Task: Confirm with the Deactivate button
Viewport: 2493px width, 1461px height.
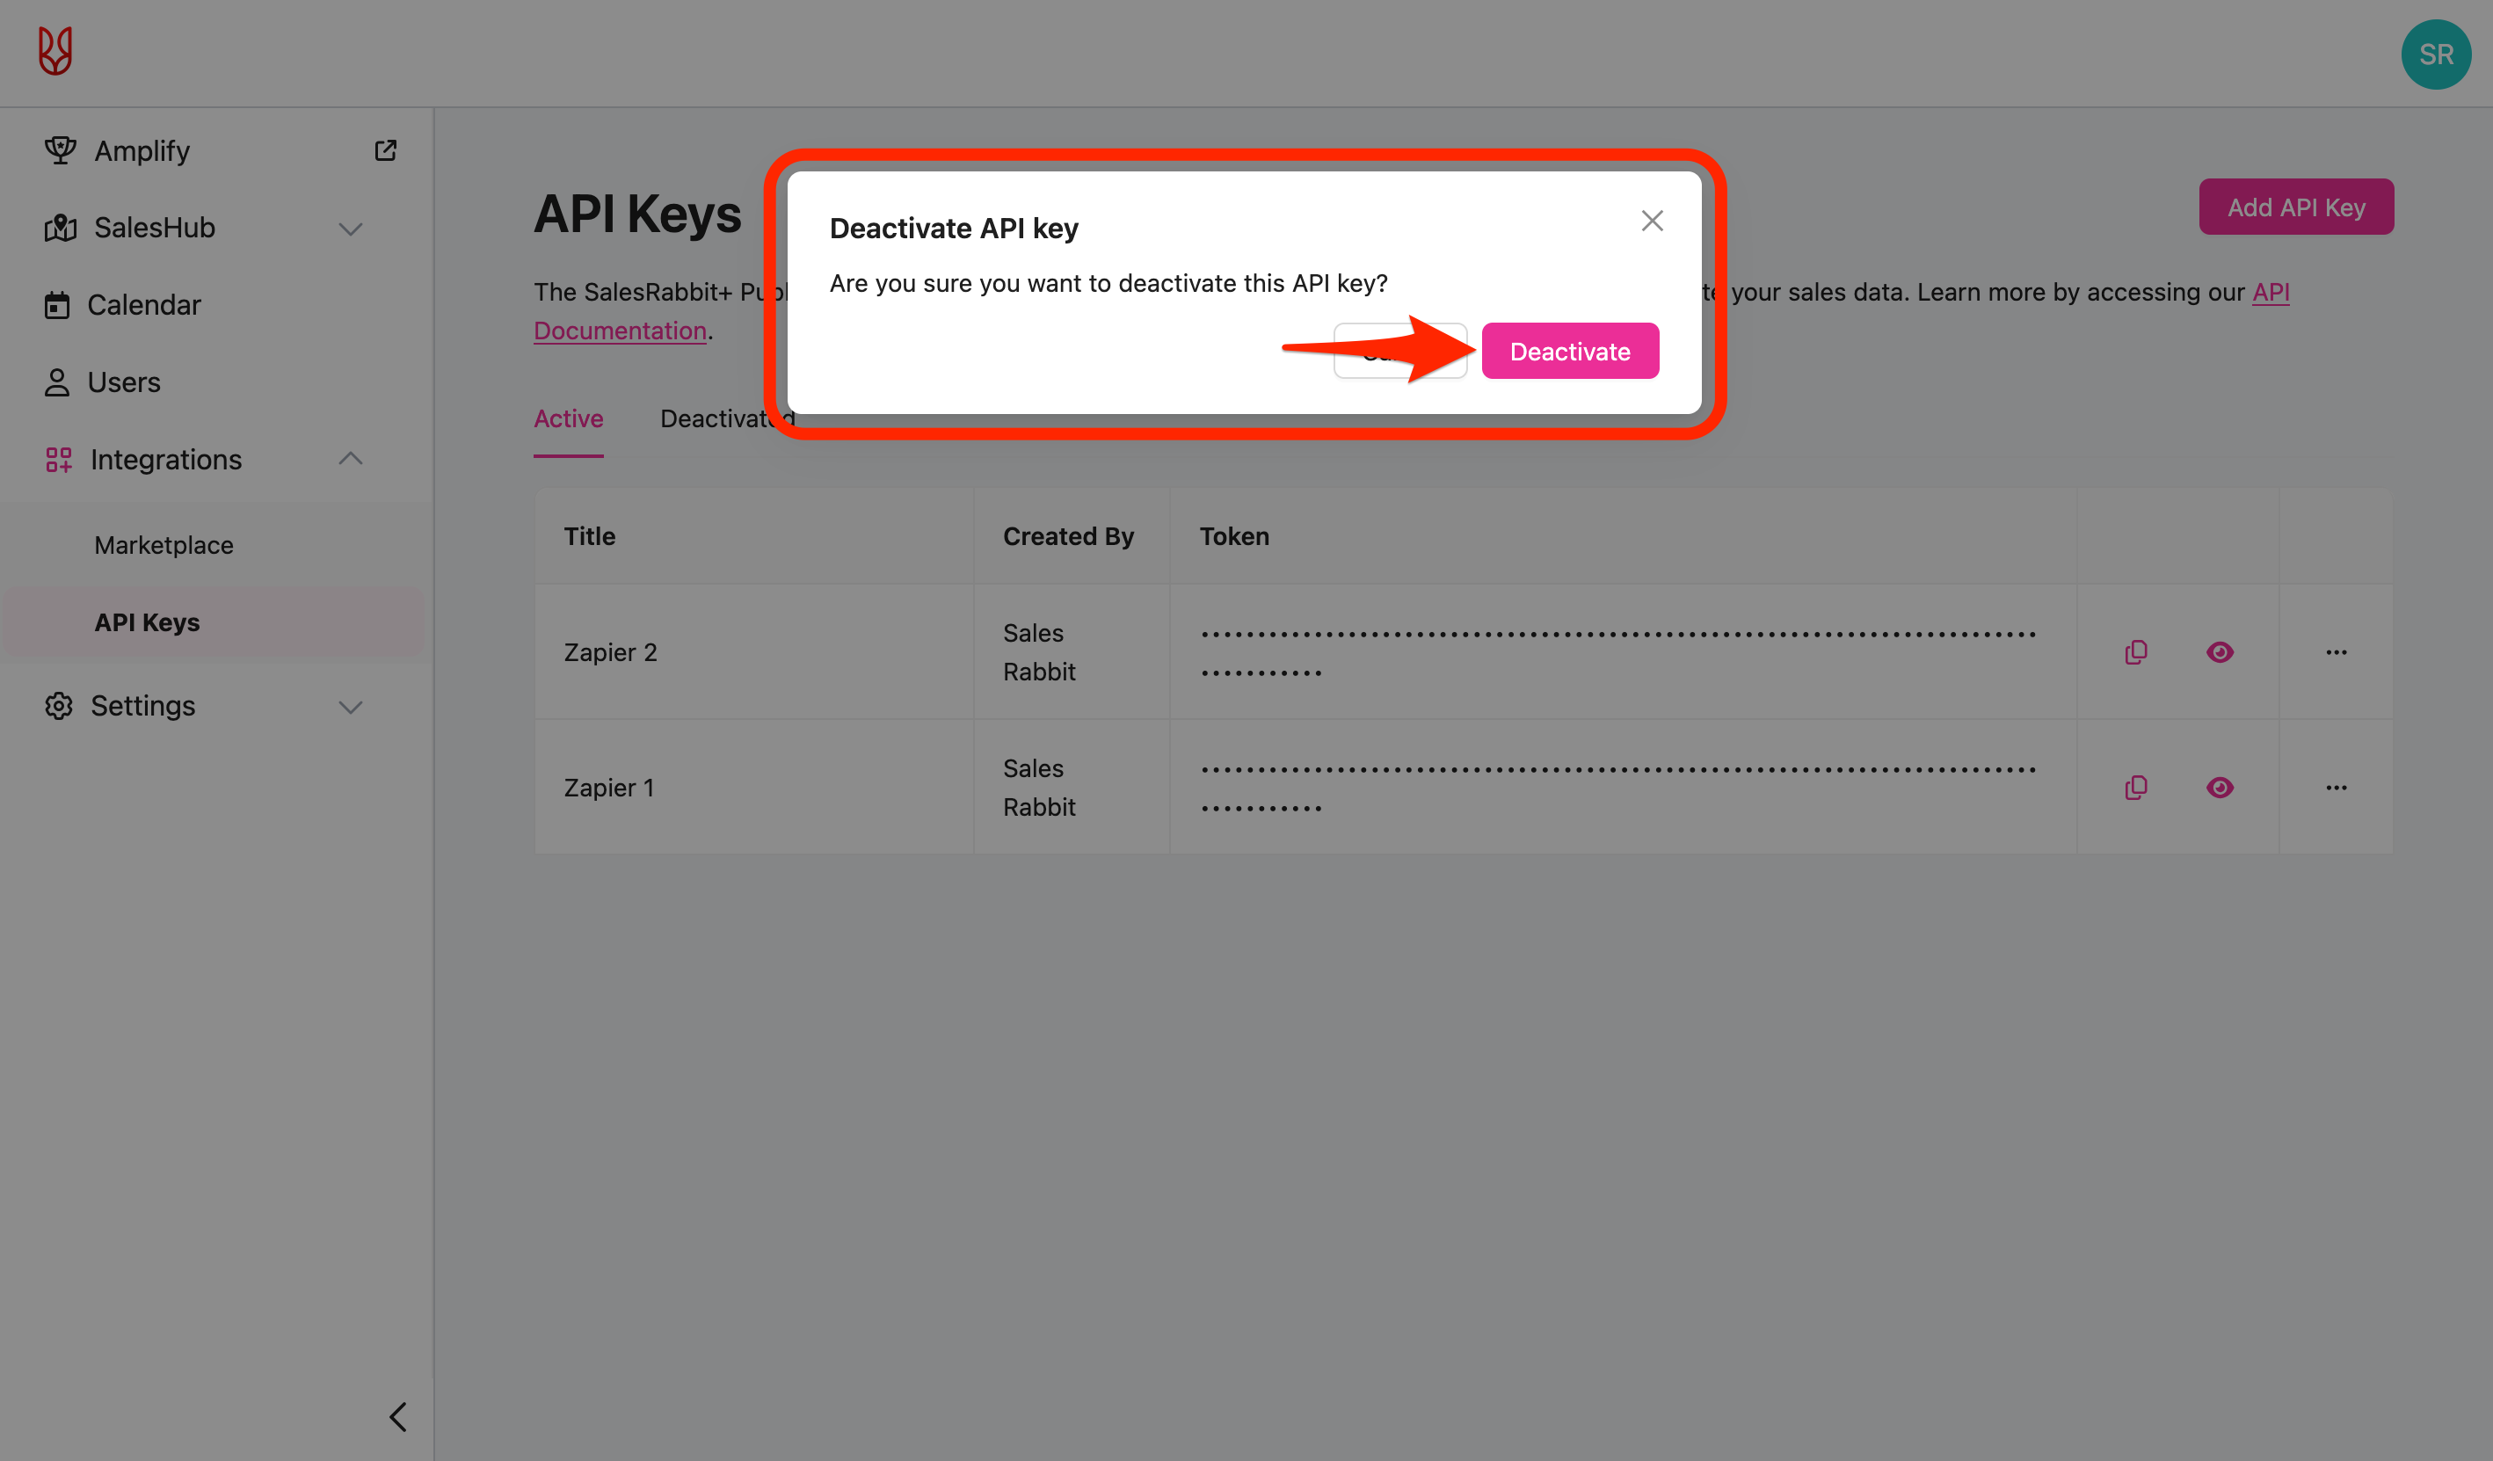Action: 1569,351
